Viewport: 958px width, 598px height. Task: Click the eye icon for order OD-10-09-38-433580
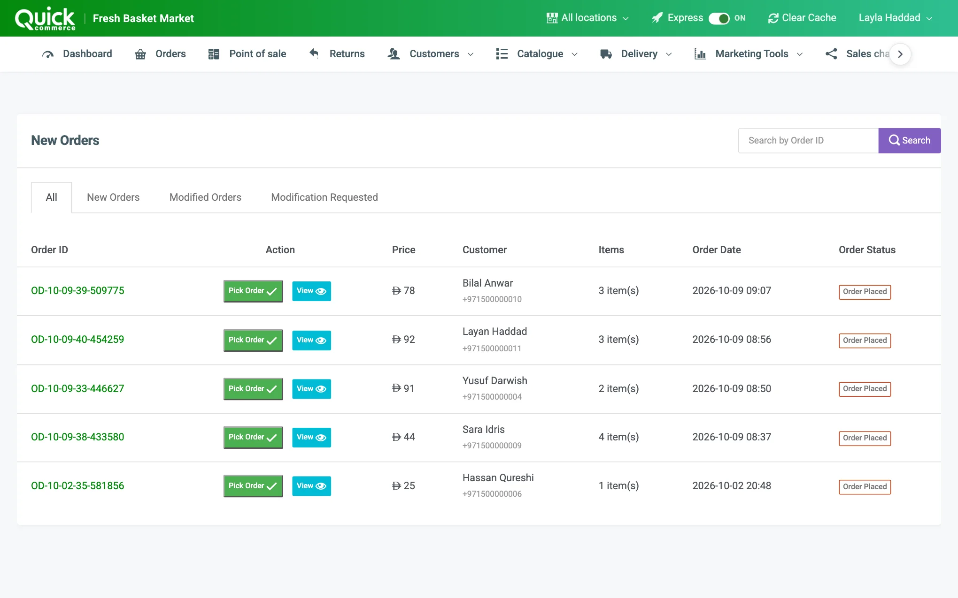coord(321,438)
